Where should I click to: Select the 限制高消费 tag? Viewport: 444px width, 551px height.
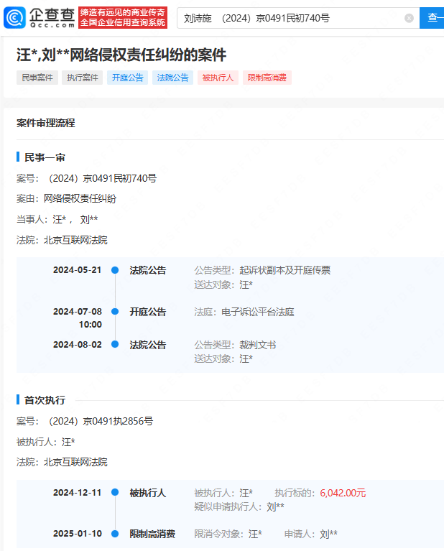267,78
